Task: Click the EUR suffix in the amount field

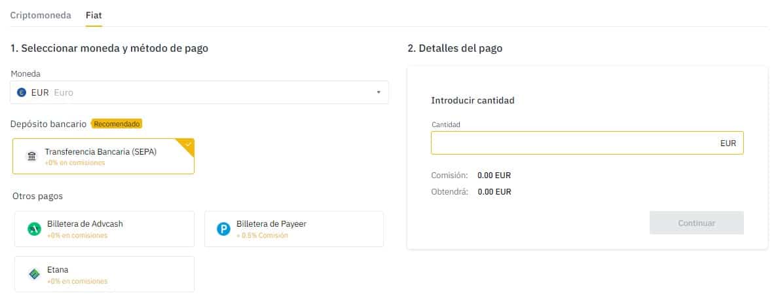Action: pyautogui.click(x=728, y=143)
